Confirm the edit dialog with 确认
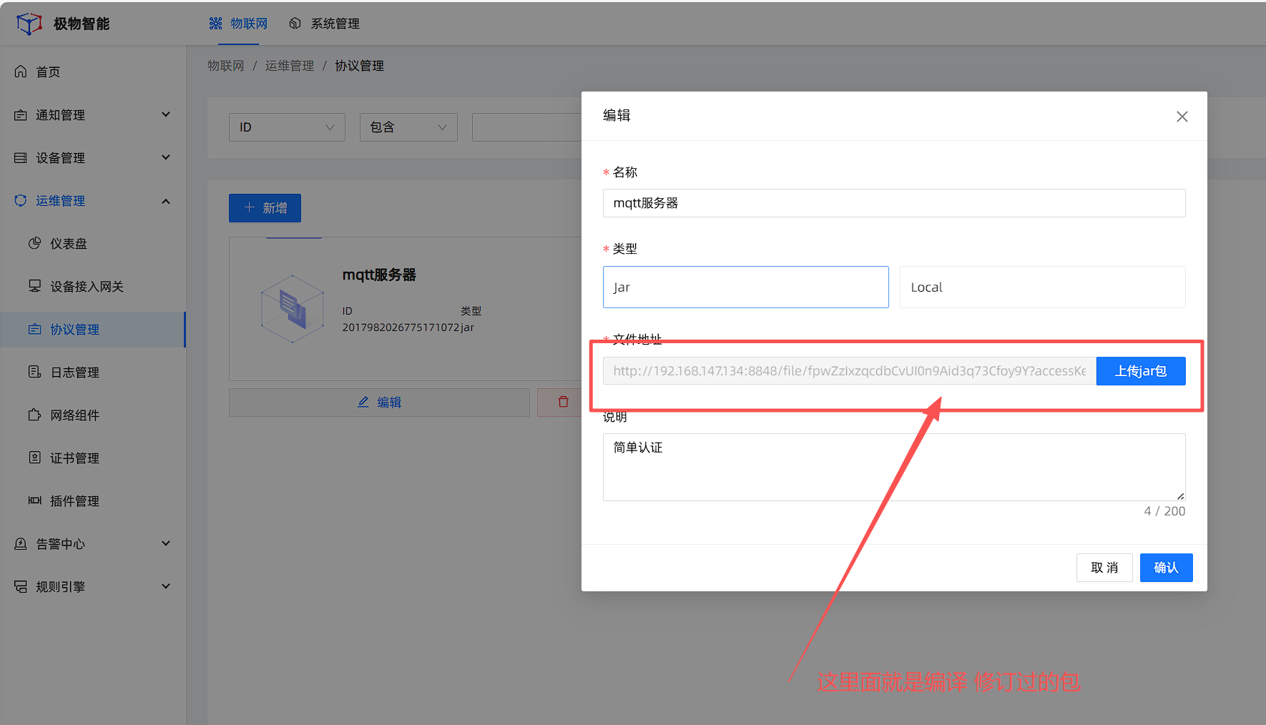The width and height of the screenshot is (1266, 725). click(x=1166, y=567)
